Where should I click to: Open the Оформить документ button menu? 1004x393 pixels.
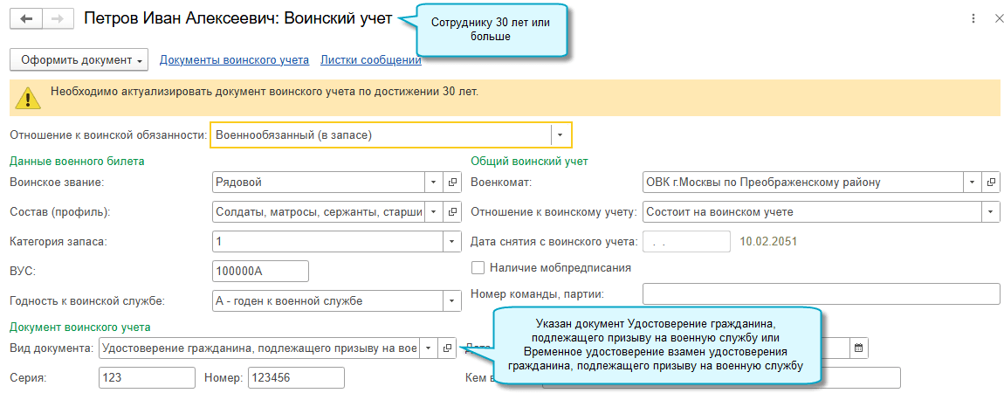[79, 60]
